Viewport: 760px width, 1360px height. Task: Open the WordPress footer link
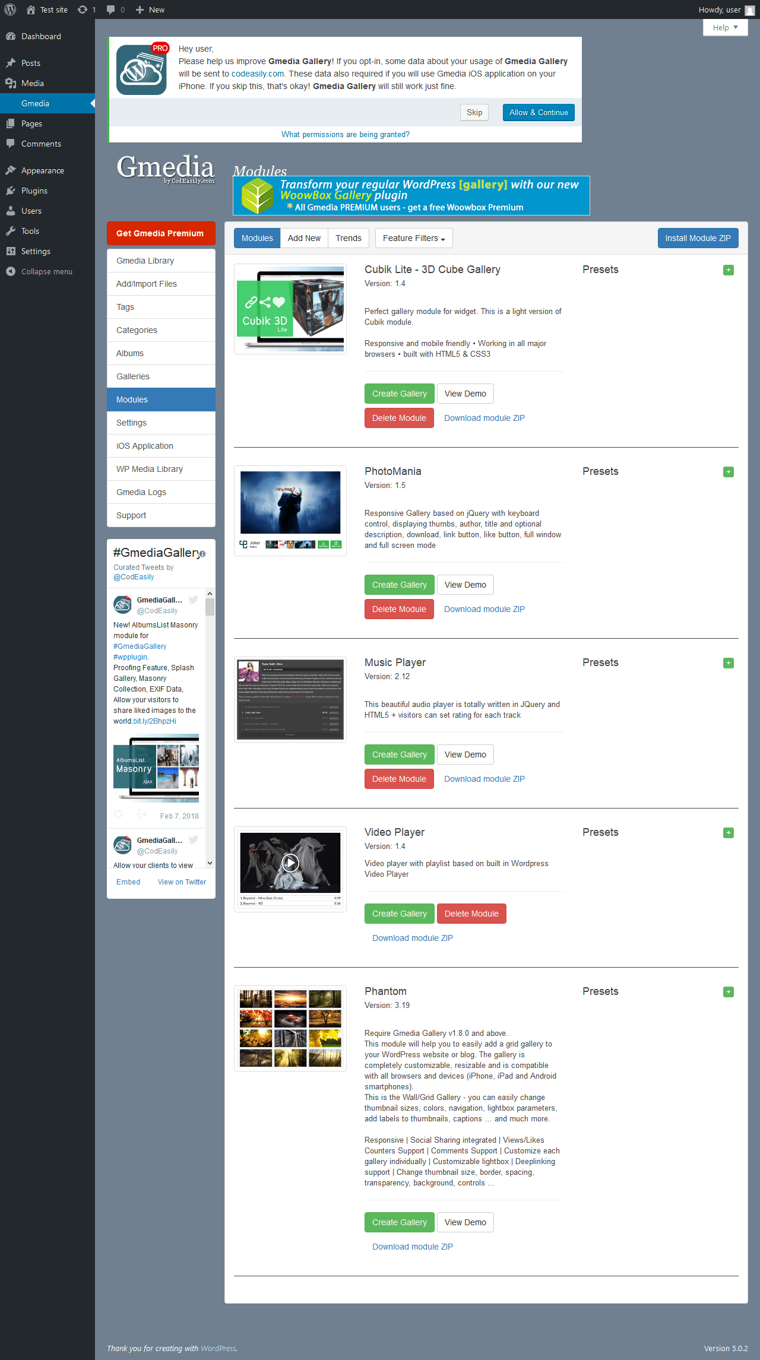pos(218,1348)
